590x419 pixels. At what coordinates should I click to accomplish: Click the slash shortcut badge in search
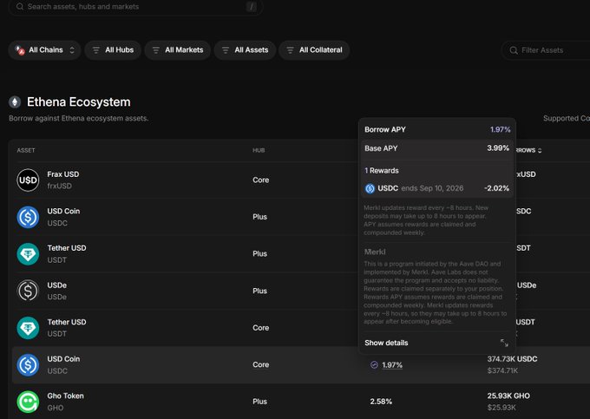point(251,6)
